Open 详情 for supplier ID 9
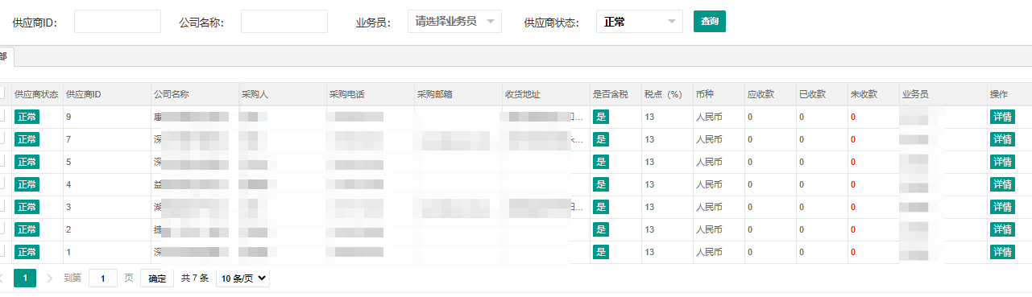This screenshot has width=1032, height=297. [x=1003, y=117]
